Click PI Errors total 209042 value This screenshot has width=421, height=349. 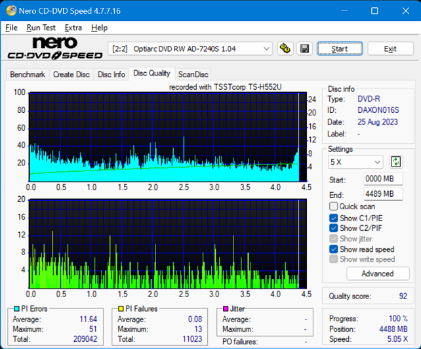pos(85,339)
